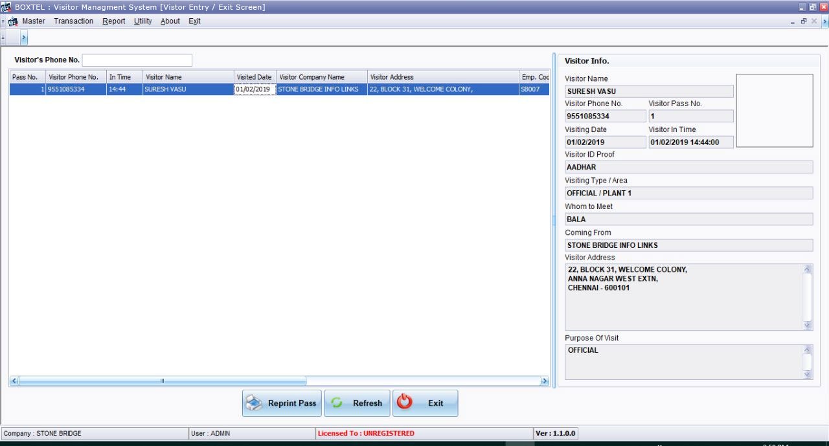The image size is (829, 446).
Task: Type in the Visitor's Phone No. field
Action: tap(137, 60)
